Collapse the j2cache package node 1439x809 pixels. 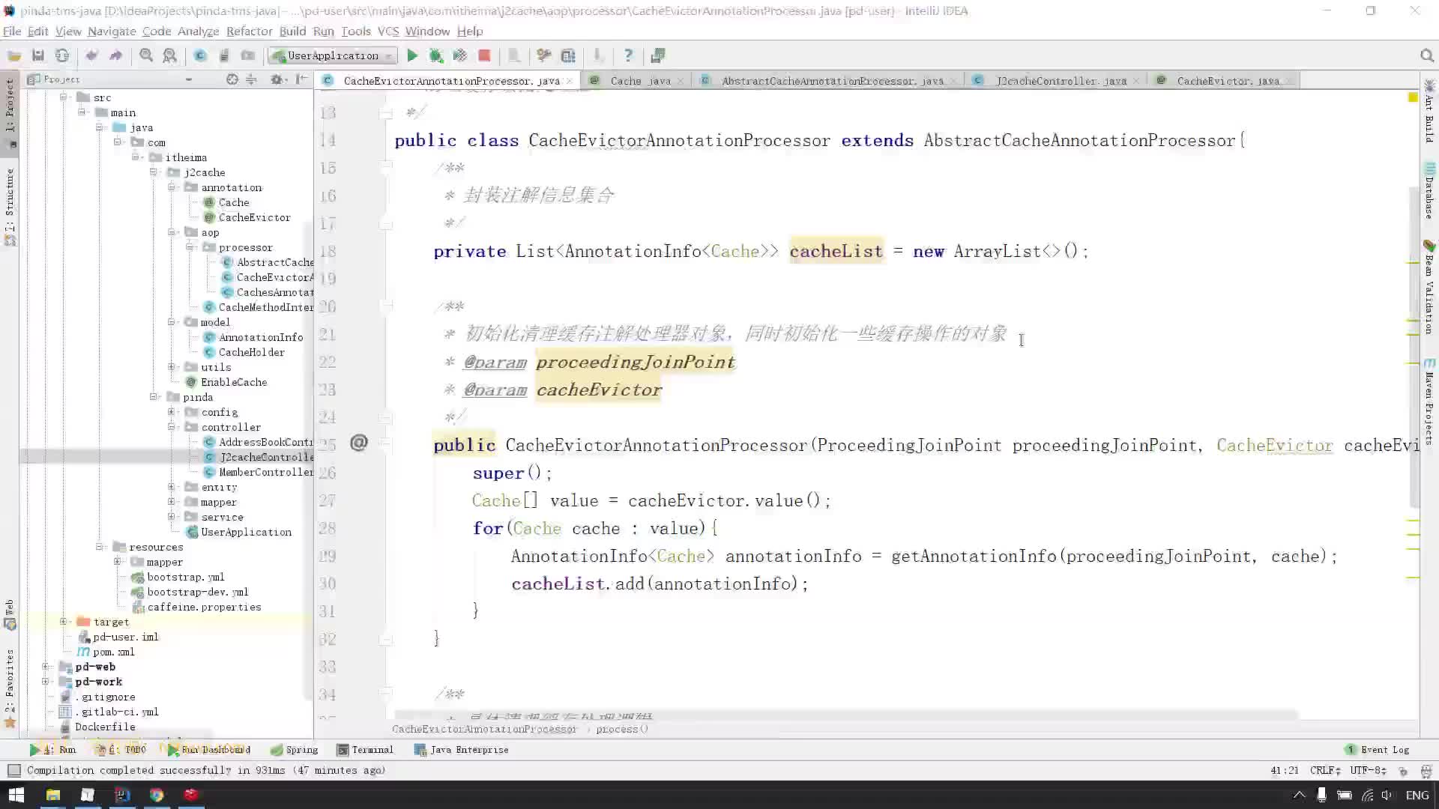[x=154, y=172]
